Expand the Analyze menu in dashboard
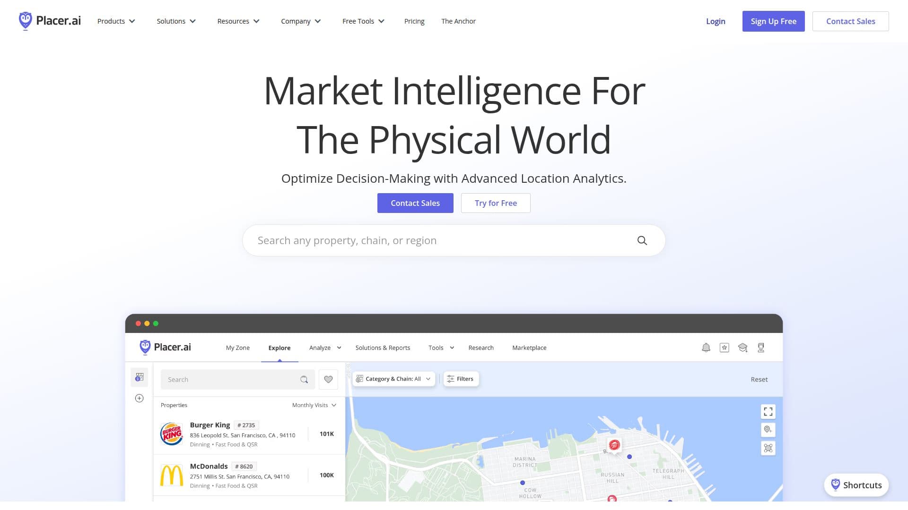Image resolution: width=908 pixels, height=510 pixels. pos(325,348)
